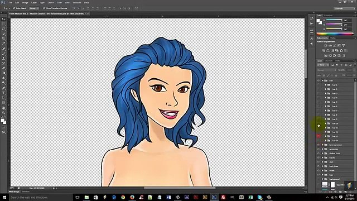Click the Windows Start button
357x201 pixels.
(4, 197)
